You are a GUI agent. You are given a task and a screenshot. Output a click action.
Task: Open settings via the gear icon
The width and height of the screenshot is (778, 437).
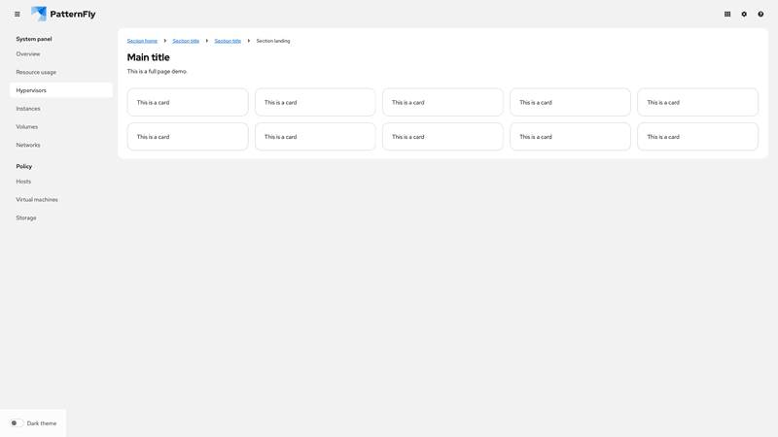pyautogui.click(x=744, y=15)
